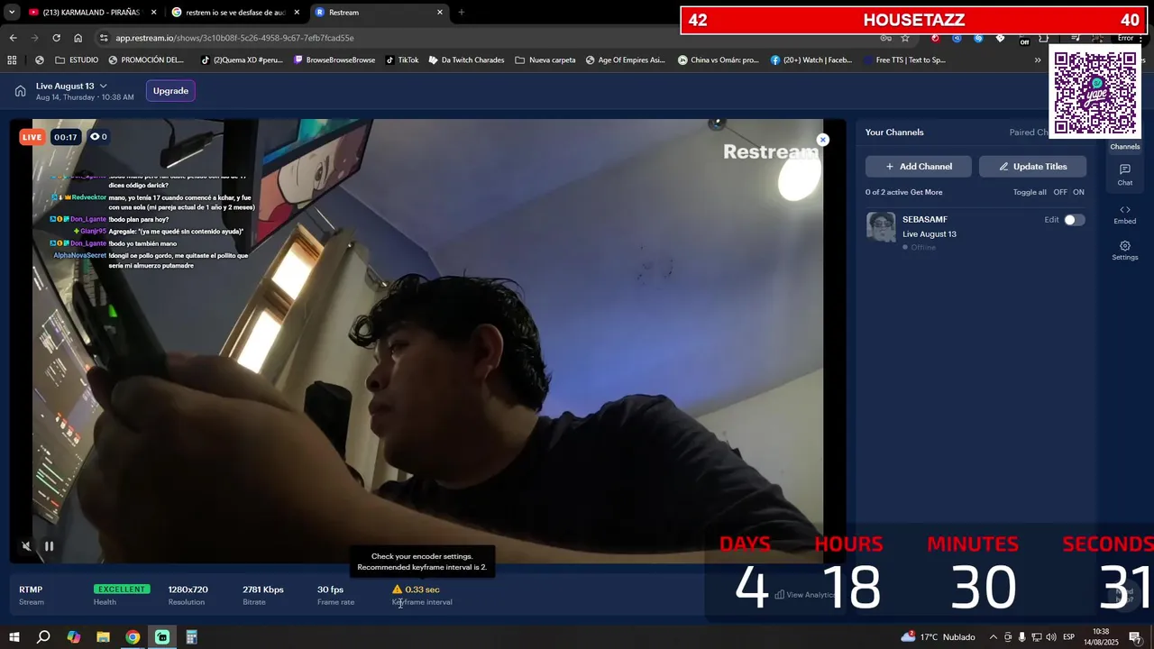1154x649 pixels.
Task: Open Chrome from the taskbar
Action: click(133, 637)
